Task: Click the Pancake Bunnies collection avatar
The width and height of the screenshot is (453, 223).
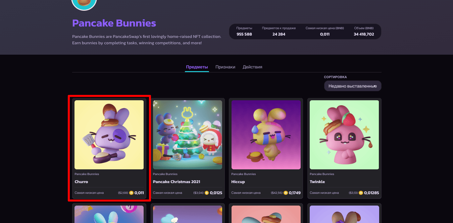Action: click(84, 3)
